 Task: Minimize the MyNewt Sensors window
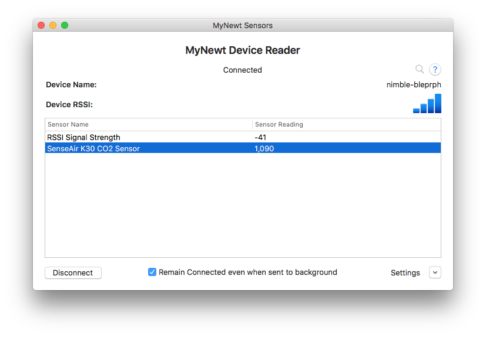click(53, 25)
